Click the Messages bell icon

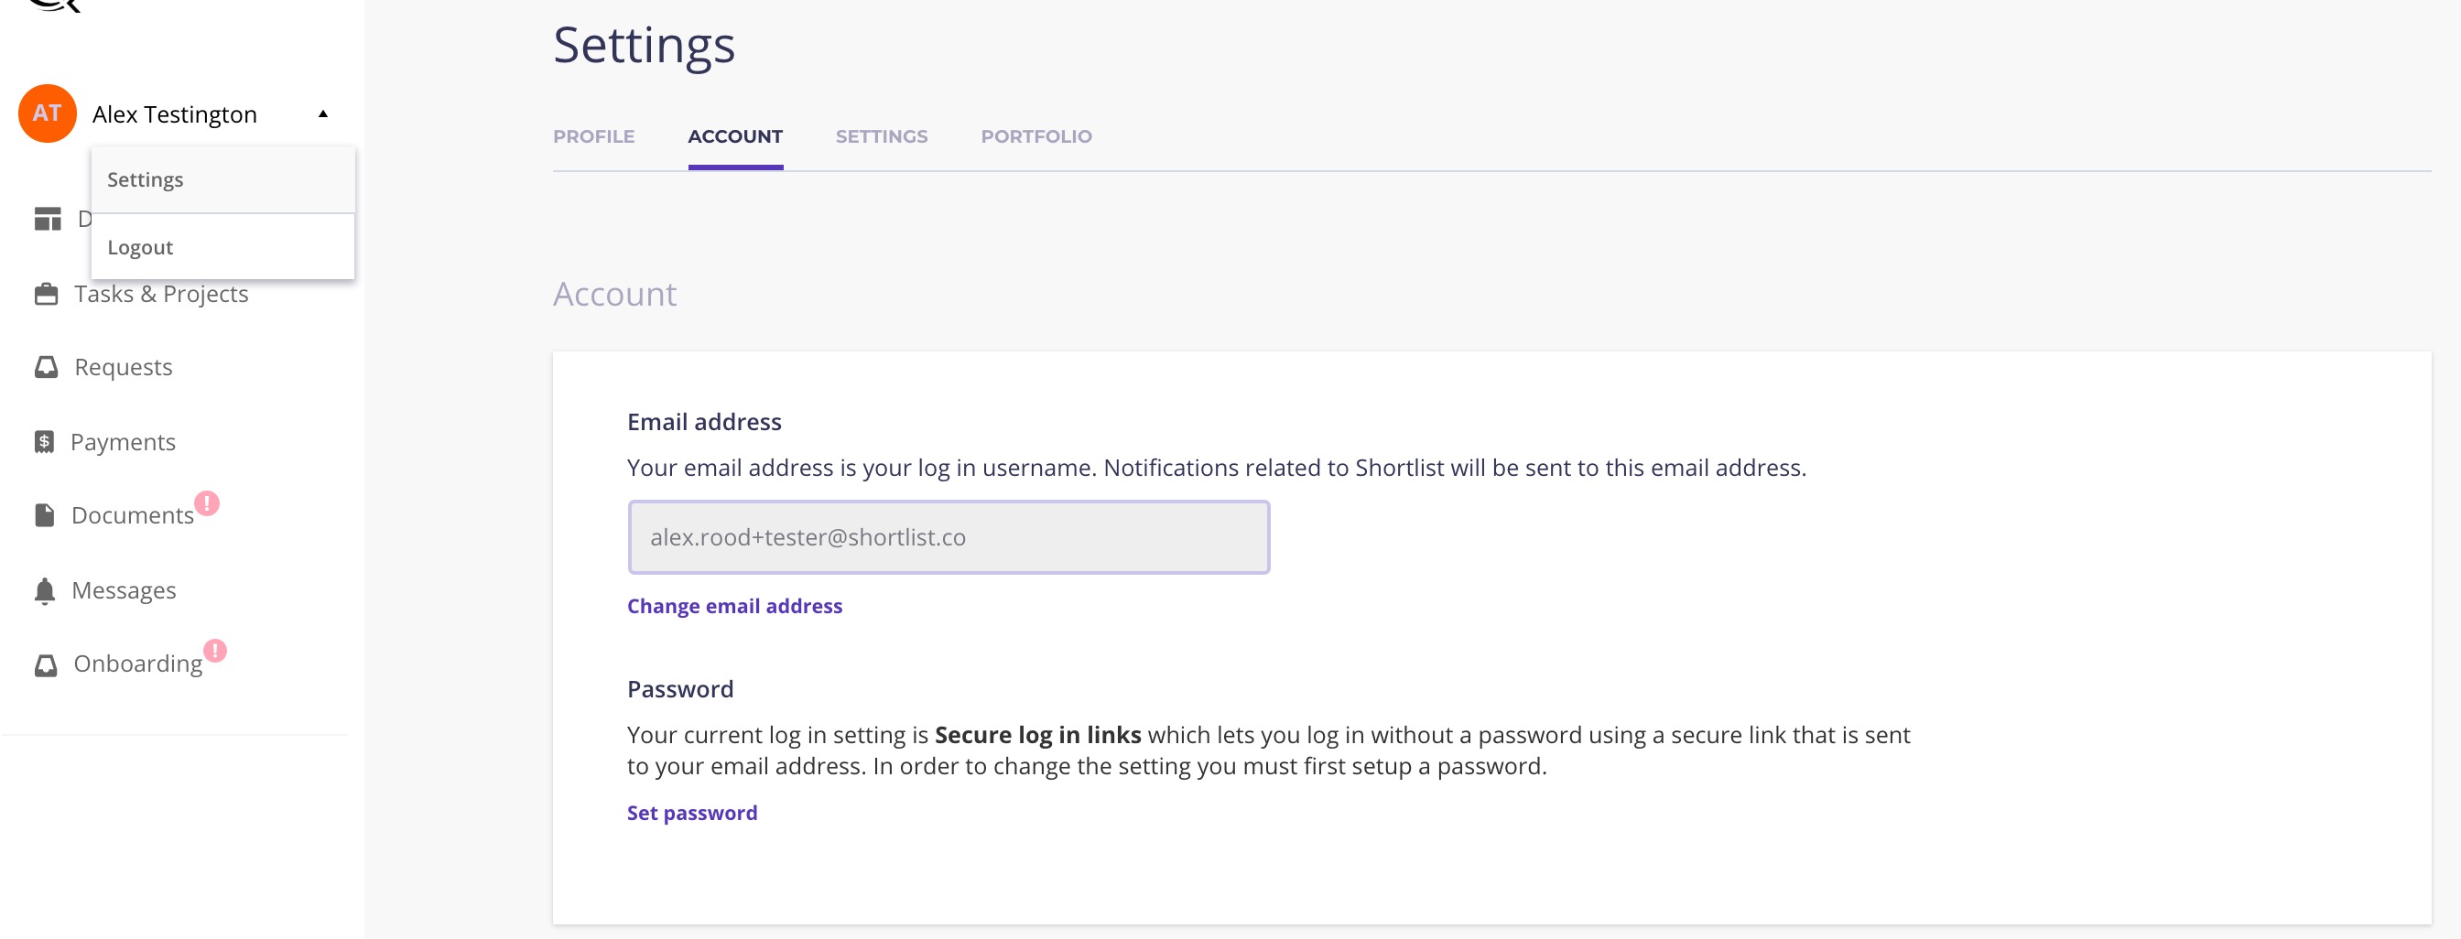pyautogui.click(x=45, y=590)
